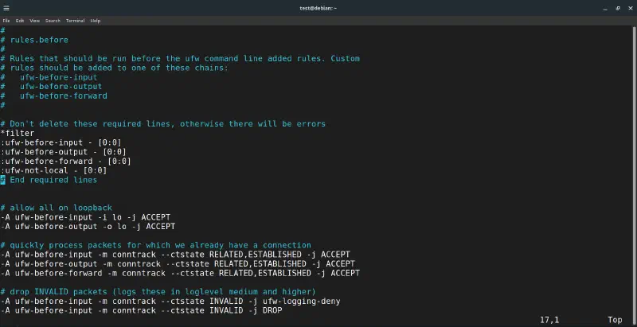Maximize the terminal window
The height and width of the screenshot is (327, 637).
618,8
